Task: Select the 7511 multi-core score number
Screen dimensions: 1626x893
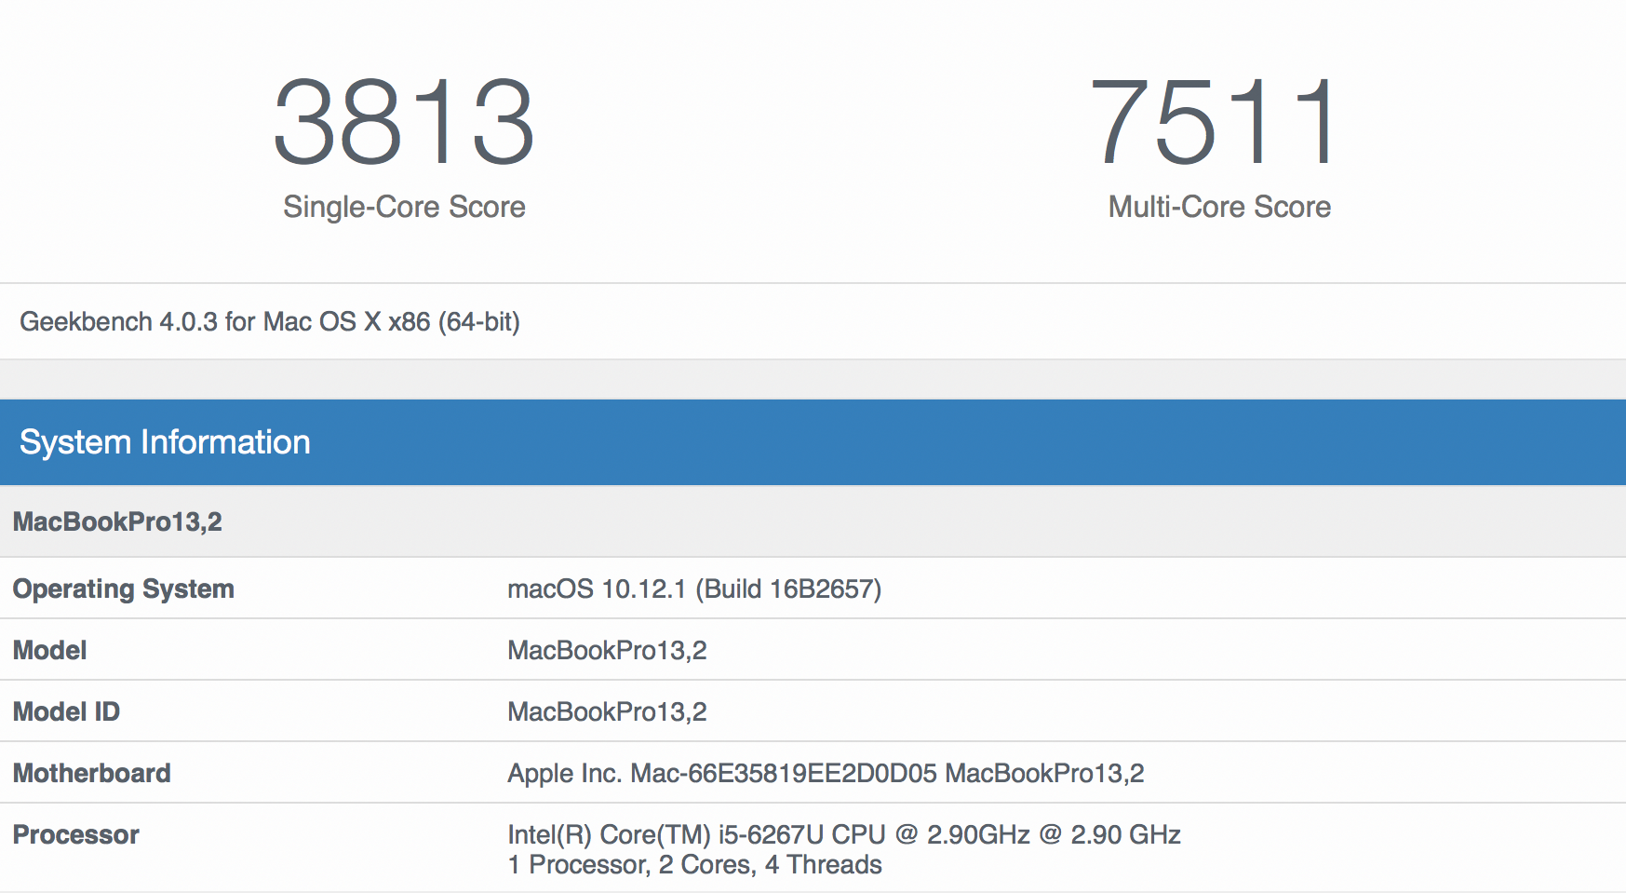Action: pyautogui.click(x=1216, y=122)
